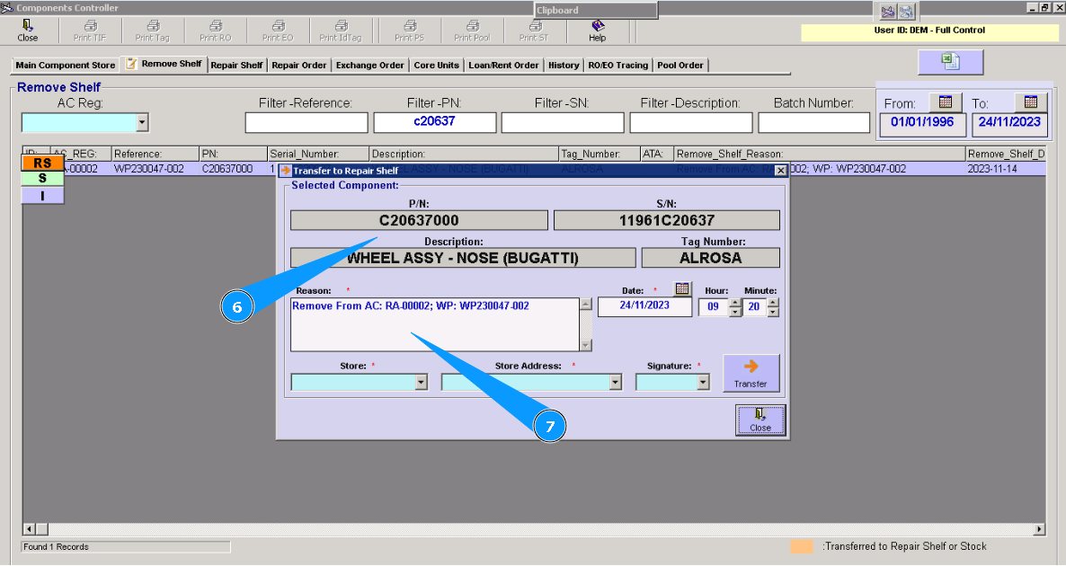Select the Pool Order tab
1066x566 pixels.
[x=680, y=66]
